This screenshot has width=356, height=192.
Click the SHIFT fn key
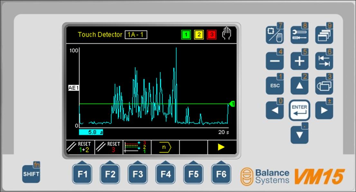tap(31, 172)
